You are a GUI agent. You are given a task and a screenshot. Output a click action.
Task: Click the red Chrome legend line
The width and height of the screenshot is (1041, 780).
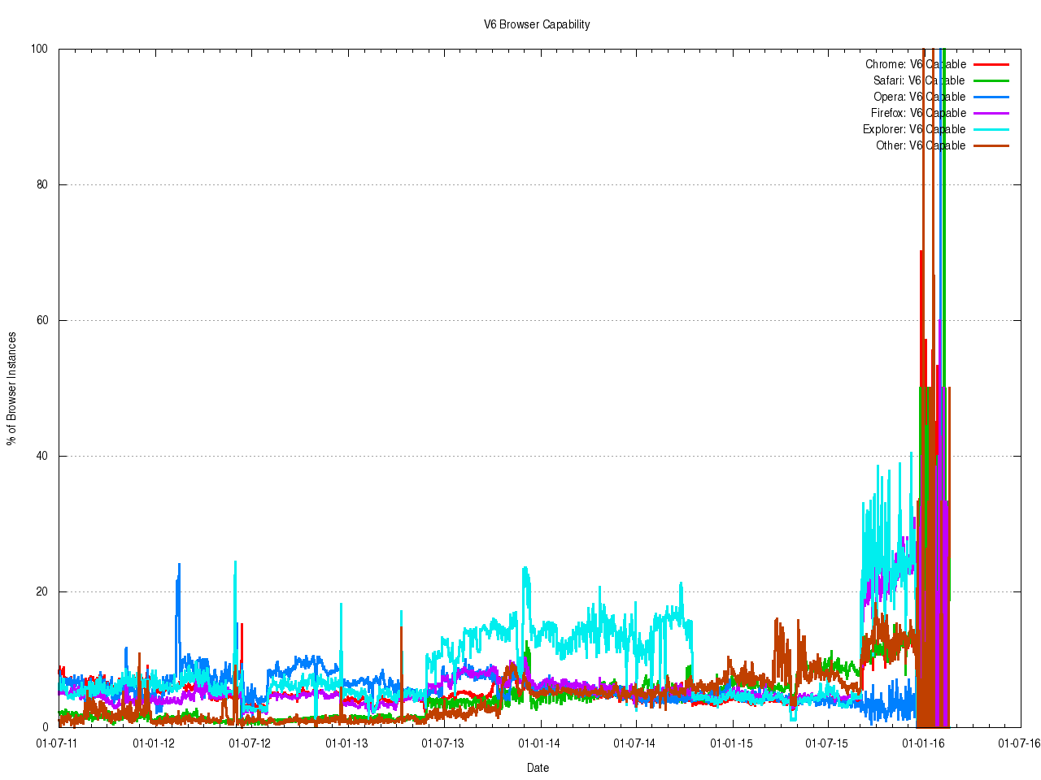pyautogui.click(x=991, y=64)
